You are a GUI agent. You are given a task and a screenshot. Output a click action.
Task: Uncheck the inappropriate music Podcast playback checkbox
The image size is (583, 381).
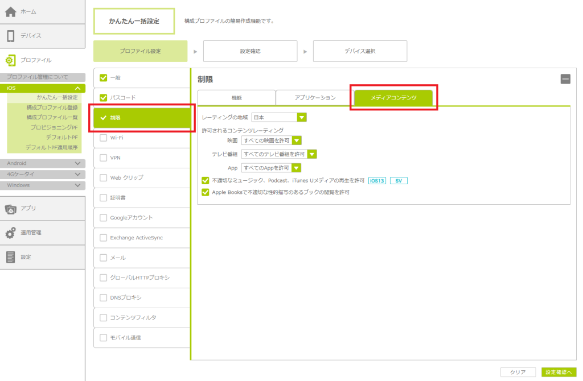[206, 181]
